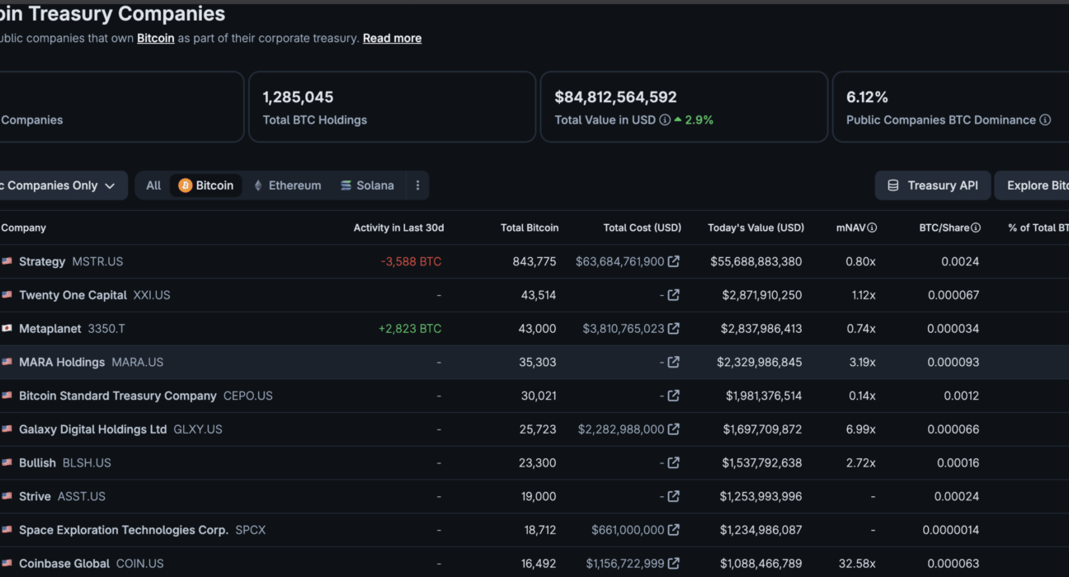Open Strategy total cost external link icon
The image size is (1069, 577).
(674, 261)
